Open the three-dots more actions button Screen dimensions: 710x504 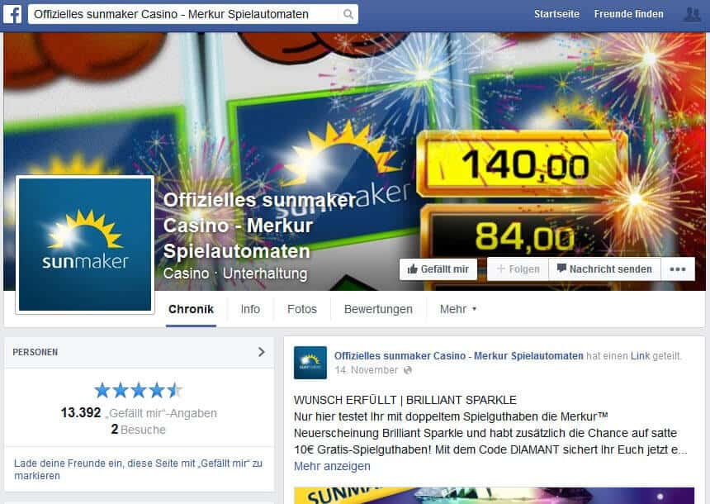678,269
